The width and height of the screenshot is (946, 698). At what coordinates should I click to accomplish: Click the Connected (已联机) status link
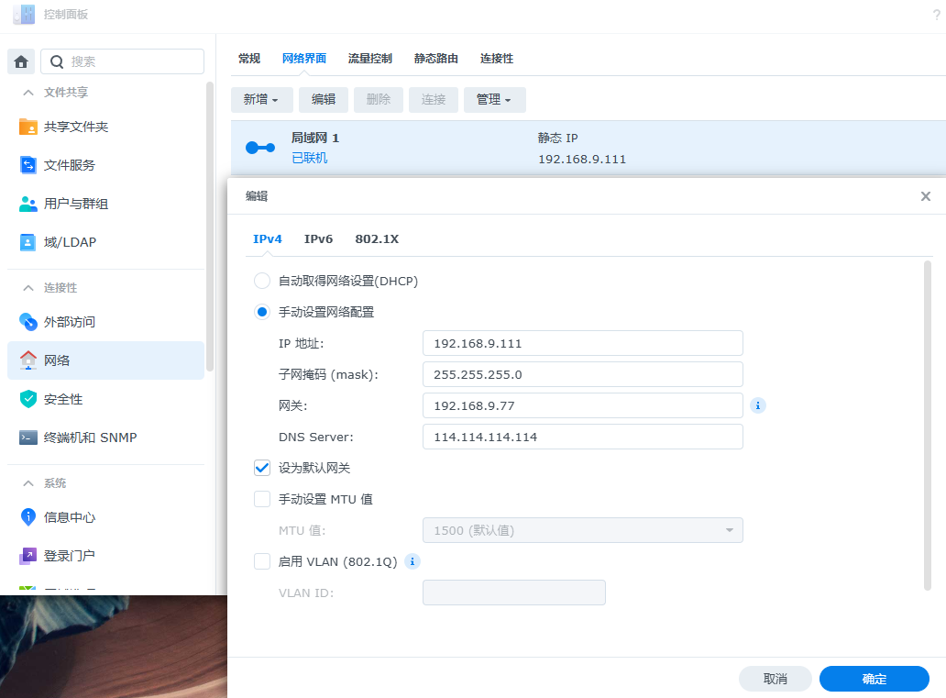tap(310, 158)
